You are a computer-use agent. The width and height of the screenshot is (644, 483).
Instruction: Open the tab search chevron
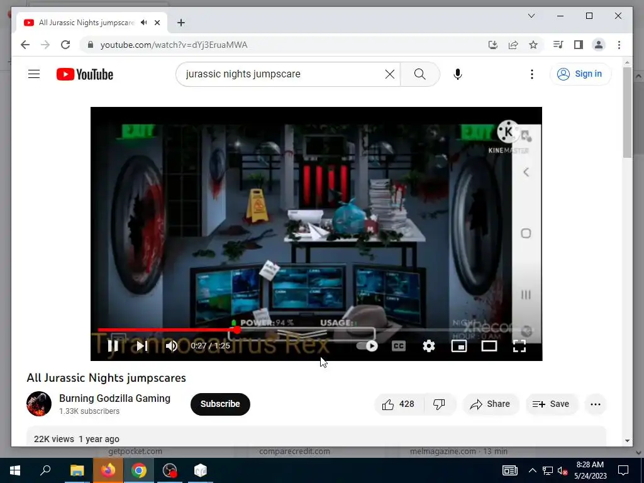[531, 16]
